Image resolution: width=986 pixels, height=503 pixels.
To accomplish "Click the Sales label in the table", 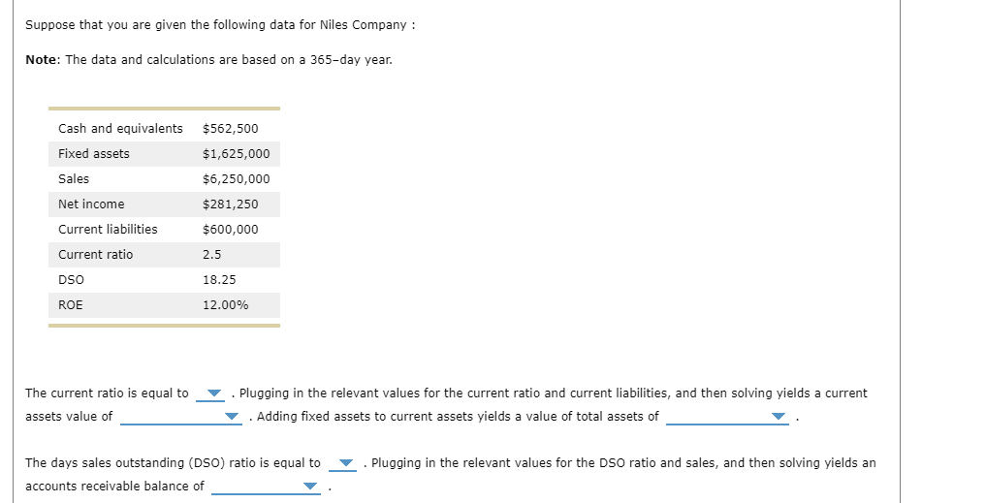I will [x=74, y=179].
